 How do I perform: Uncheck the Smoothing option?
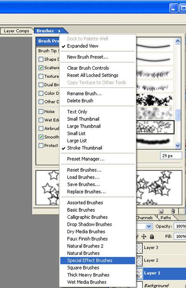coord(41,137)
